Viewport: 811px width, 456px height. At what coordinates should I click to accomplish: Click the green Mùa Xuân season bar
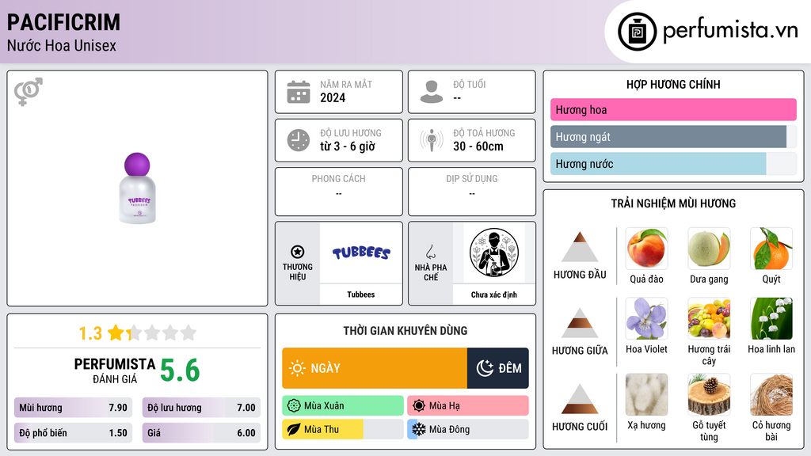pos(343,406)
